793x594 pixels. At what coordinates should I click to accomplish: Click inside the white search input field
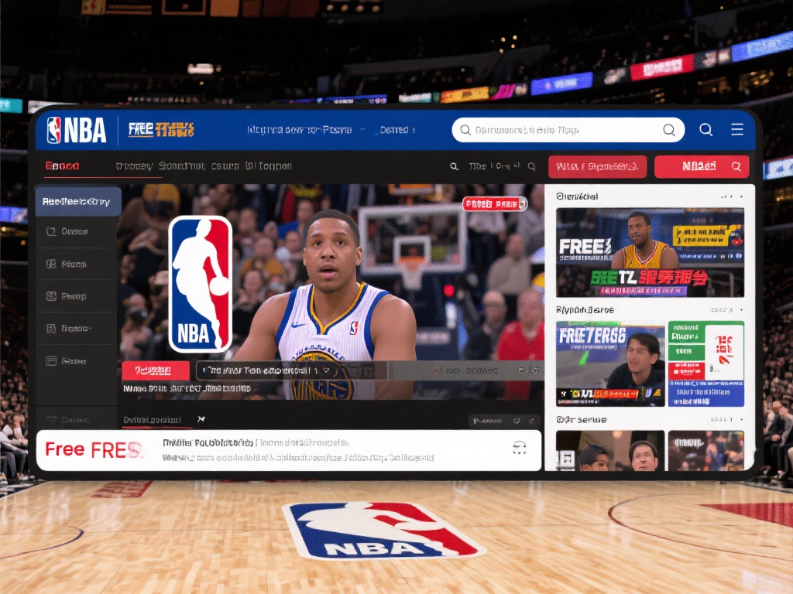coord(558,130)
